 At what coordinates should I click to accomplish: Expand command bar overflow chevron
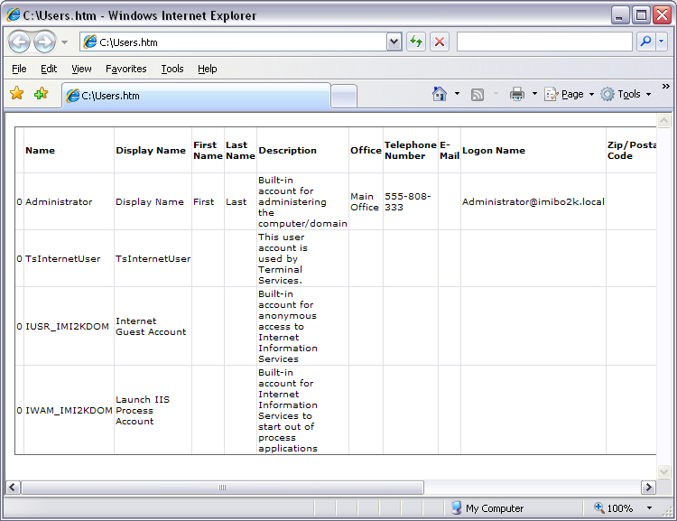point(666,87)
